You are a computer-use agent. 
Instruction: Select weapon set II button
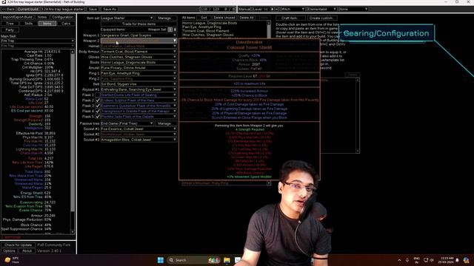click(175, 30)
